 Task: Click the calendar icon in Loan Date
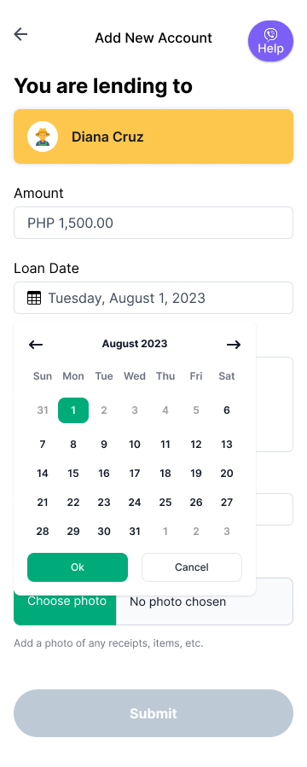(34, 298)
